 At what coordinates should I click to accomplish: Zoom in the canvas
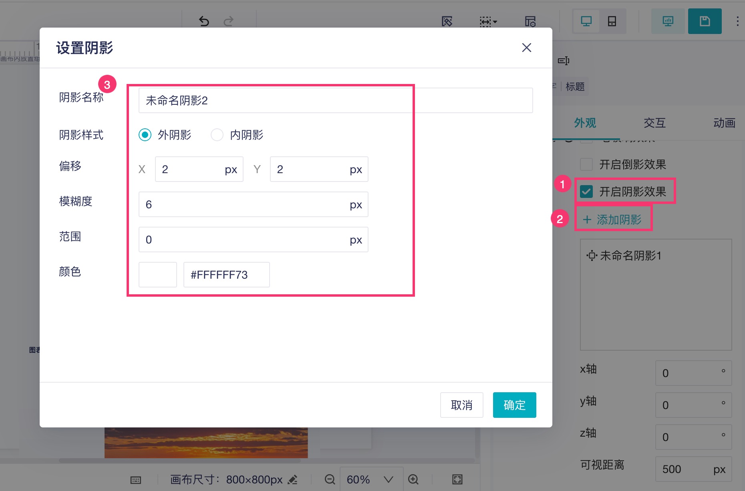pyautogui.click(x=413, y=479)
